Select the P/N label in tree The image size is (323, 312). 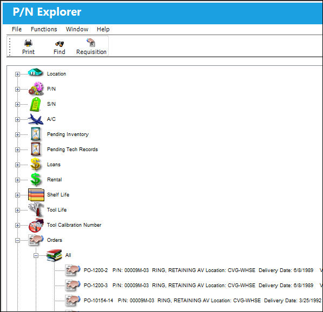click(x=51, y=89)
